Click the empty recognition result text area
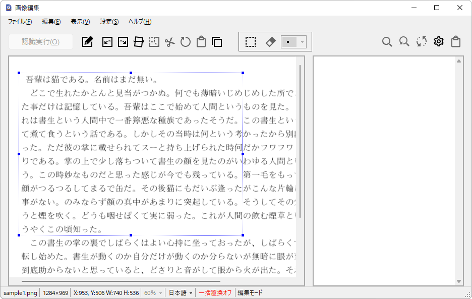This screenshot has width=472, height=299. coord(384,170)
